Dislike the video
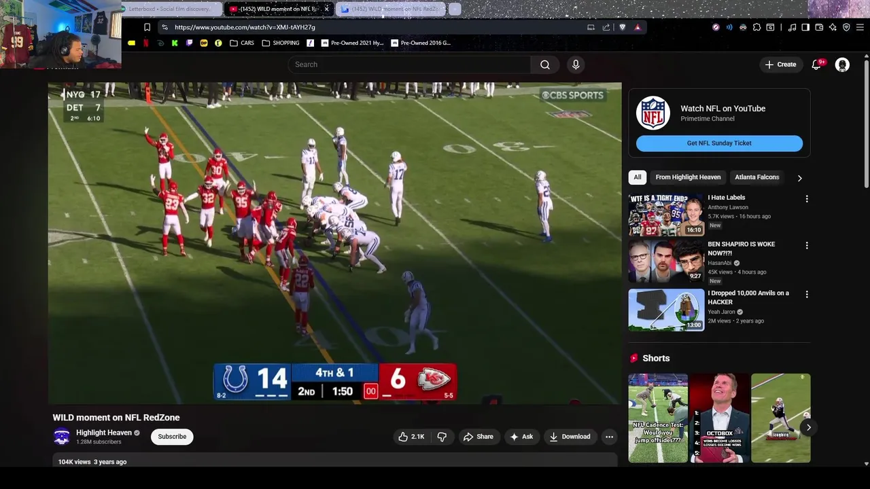 [x=442, y=437]
